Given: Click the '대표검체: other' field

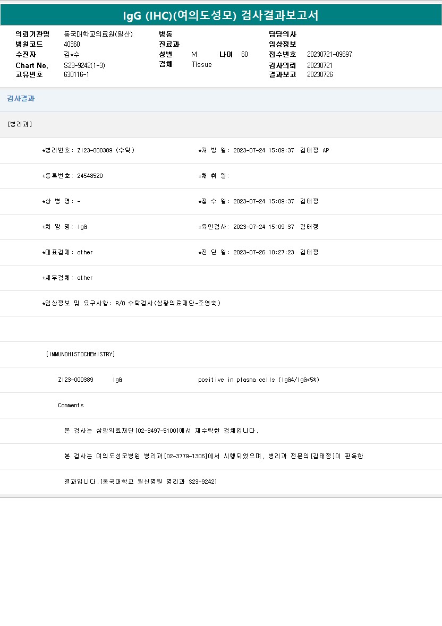Looking at the screenshot, I should 67,253.
